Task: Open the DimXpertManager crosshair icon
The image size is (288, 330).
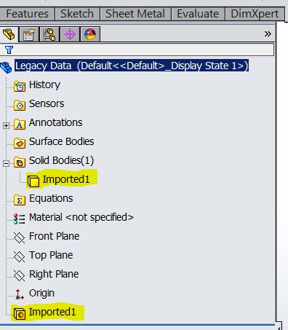Action: point(70,34)
